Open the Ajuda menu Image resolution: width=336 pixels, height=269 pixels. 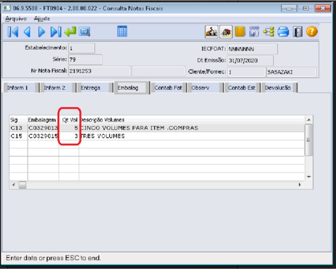42,19
